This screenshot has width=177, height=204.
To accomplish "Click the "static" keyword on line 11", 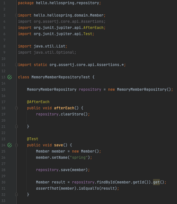I will pos(40,65).
